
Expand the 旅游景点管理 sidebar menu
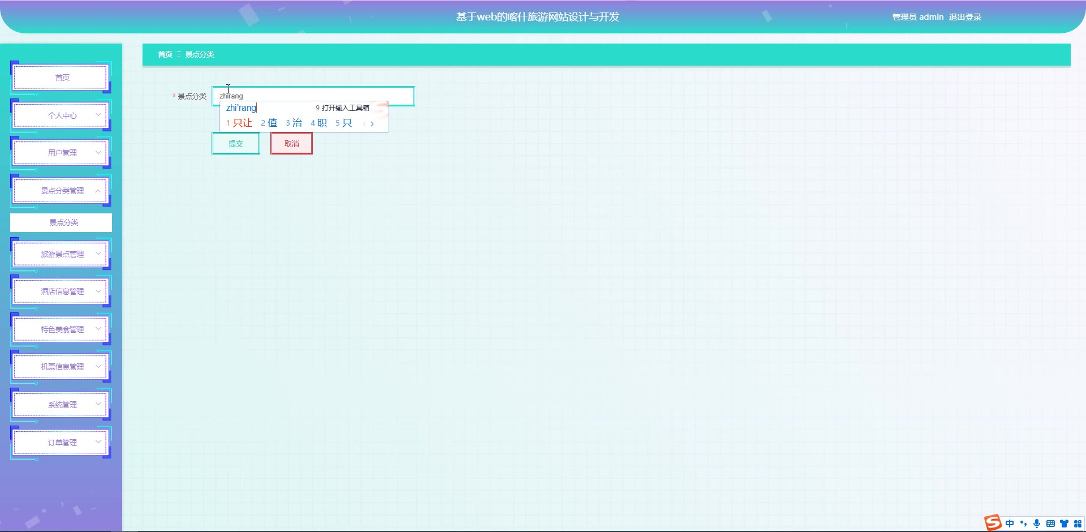coord(61,254)
